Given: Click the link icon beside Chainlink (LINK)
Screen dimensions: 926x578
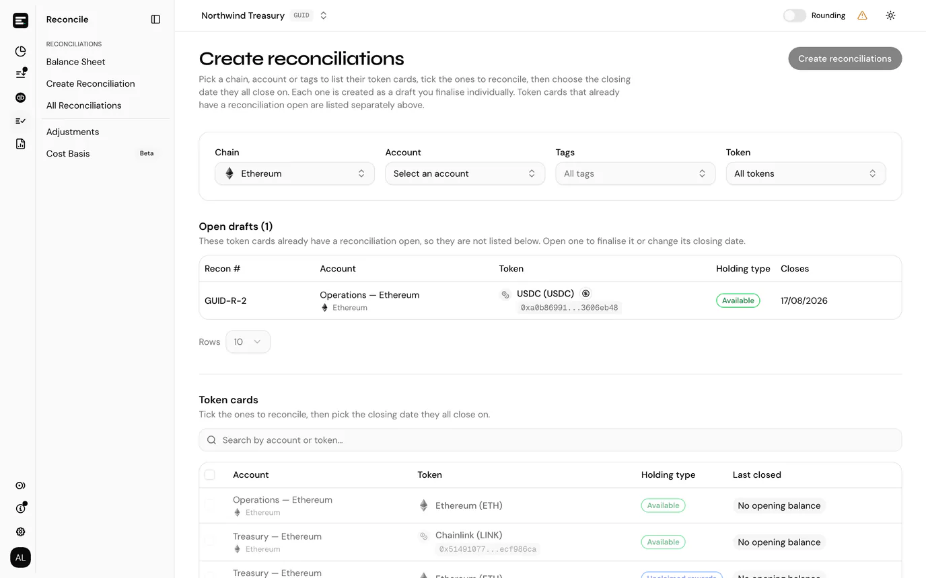Looking at the screenshot, I should 424,536.
